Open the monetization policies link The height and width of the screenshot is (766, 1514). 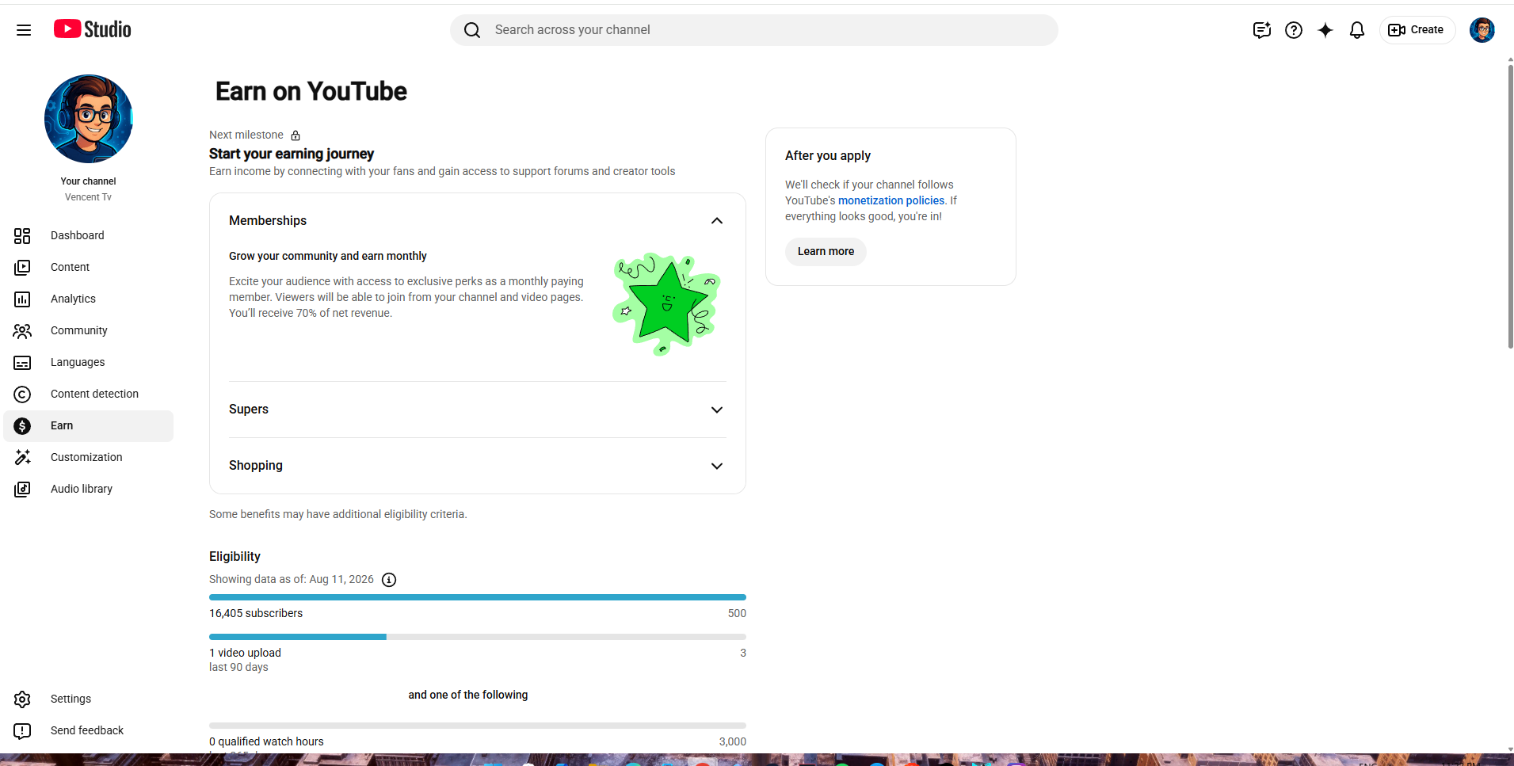(891, 200)
